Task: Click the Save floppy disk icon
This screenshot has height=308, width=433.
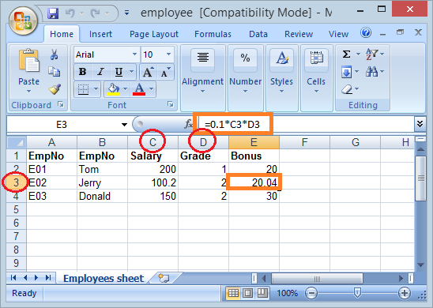Action: tap(53, 13)
